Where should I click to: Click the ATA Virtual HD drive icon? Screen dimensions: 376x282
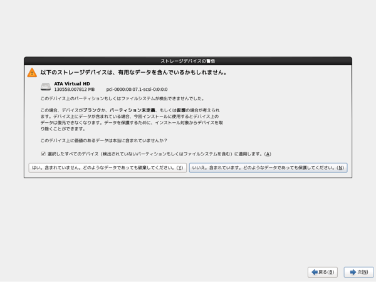(46, 87)
